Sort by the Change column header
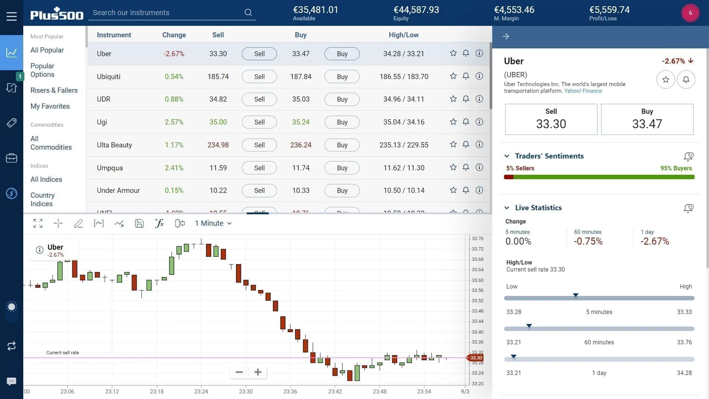Viewport: 709px width, 399px height. [174, 35]
